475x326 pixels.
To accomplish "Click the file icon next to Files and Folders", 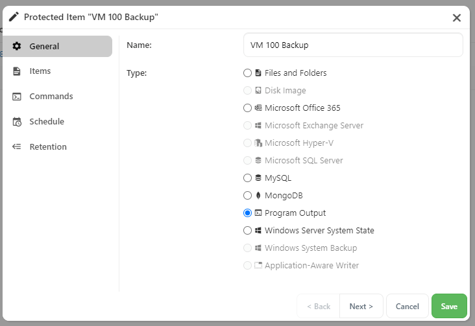I will click(258, 73).
